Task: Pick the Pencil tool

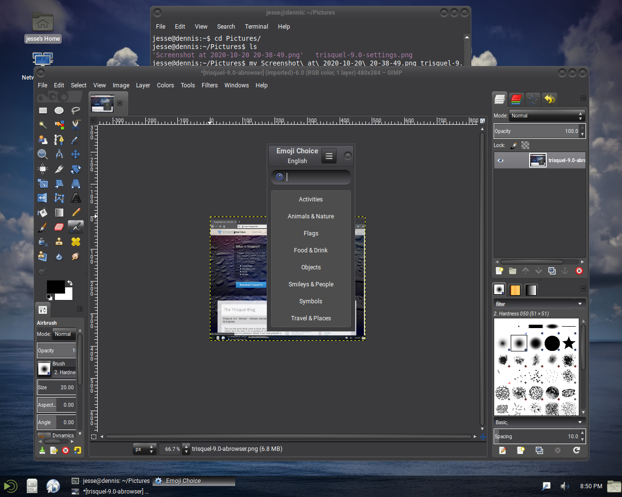Action: click(75, 213)
